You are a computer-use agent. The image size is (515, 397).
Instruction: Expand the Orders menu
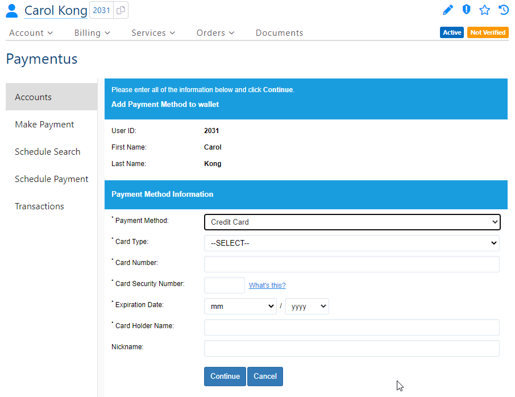pos(215,32)
